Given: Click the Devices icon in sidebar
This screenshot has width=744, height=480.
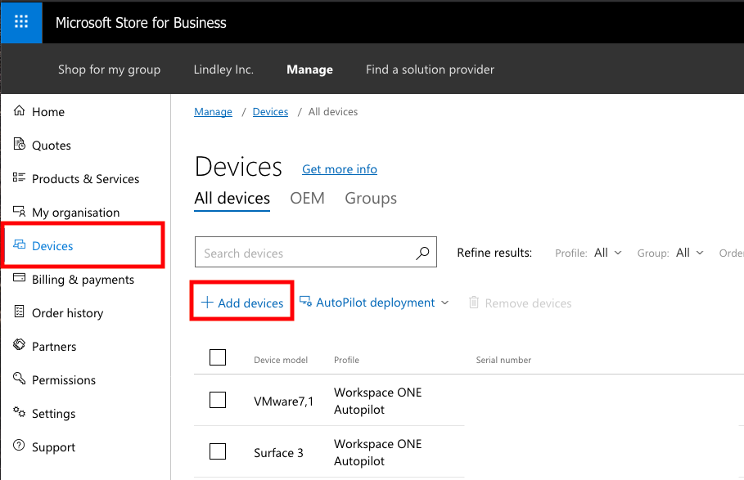Looking at the screenshot, I should coord(19,245).
